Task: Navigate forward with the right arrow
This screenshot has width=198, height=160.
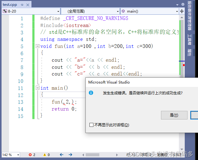Action: [70, 154]
